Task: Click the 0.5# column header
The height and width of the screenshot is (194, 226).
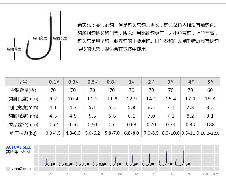Action: [93, 82]
